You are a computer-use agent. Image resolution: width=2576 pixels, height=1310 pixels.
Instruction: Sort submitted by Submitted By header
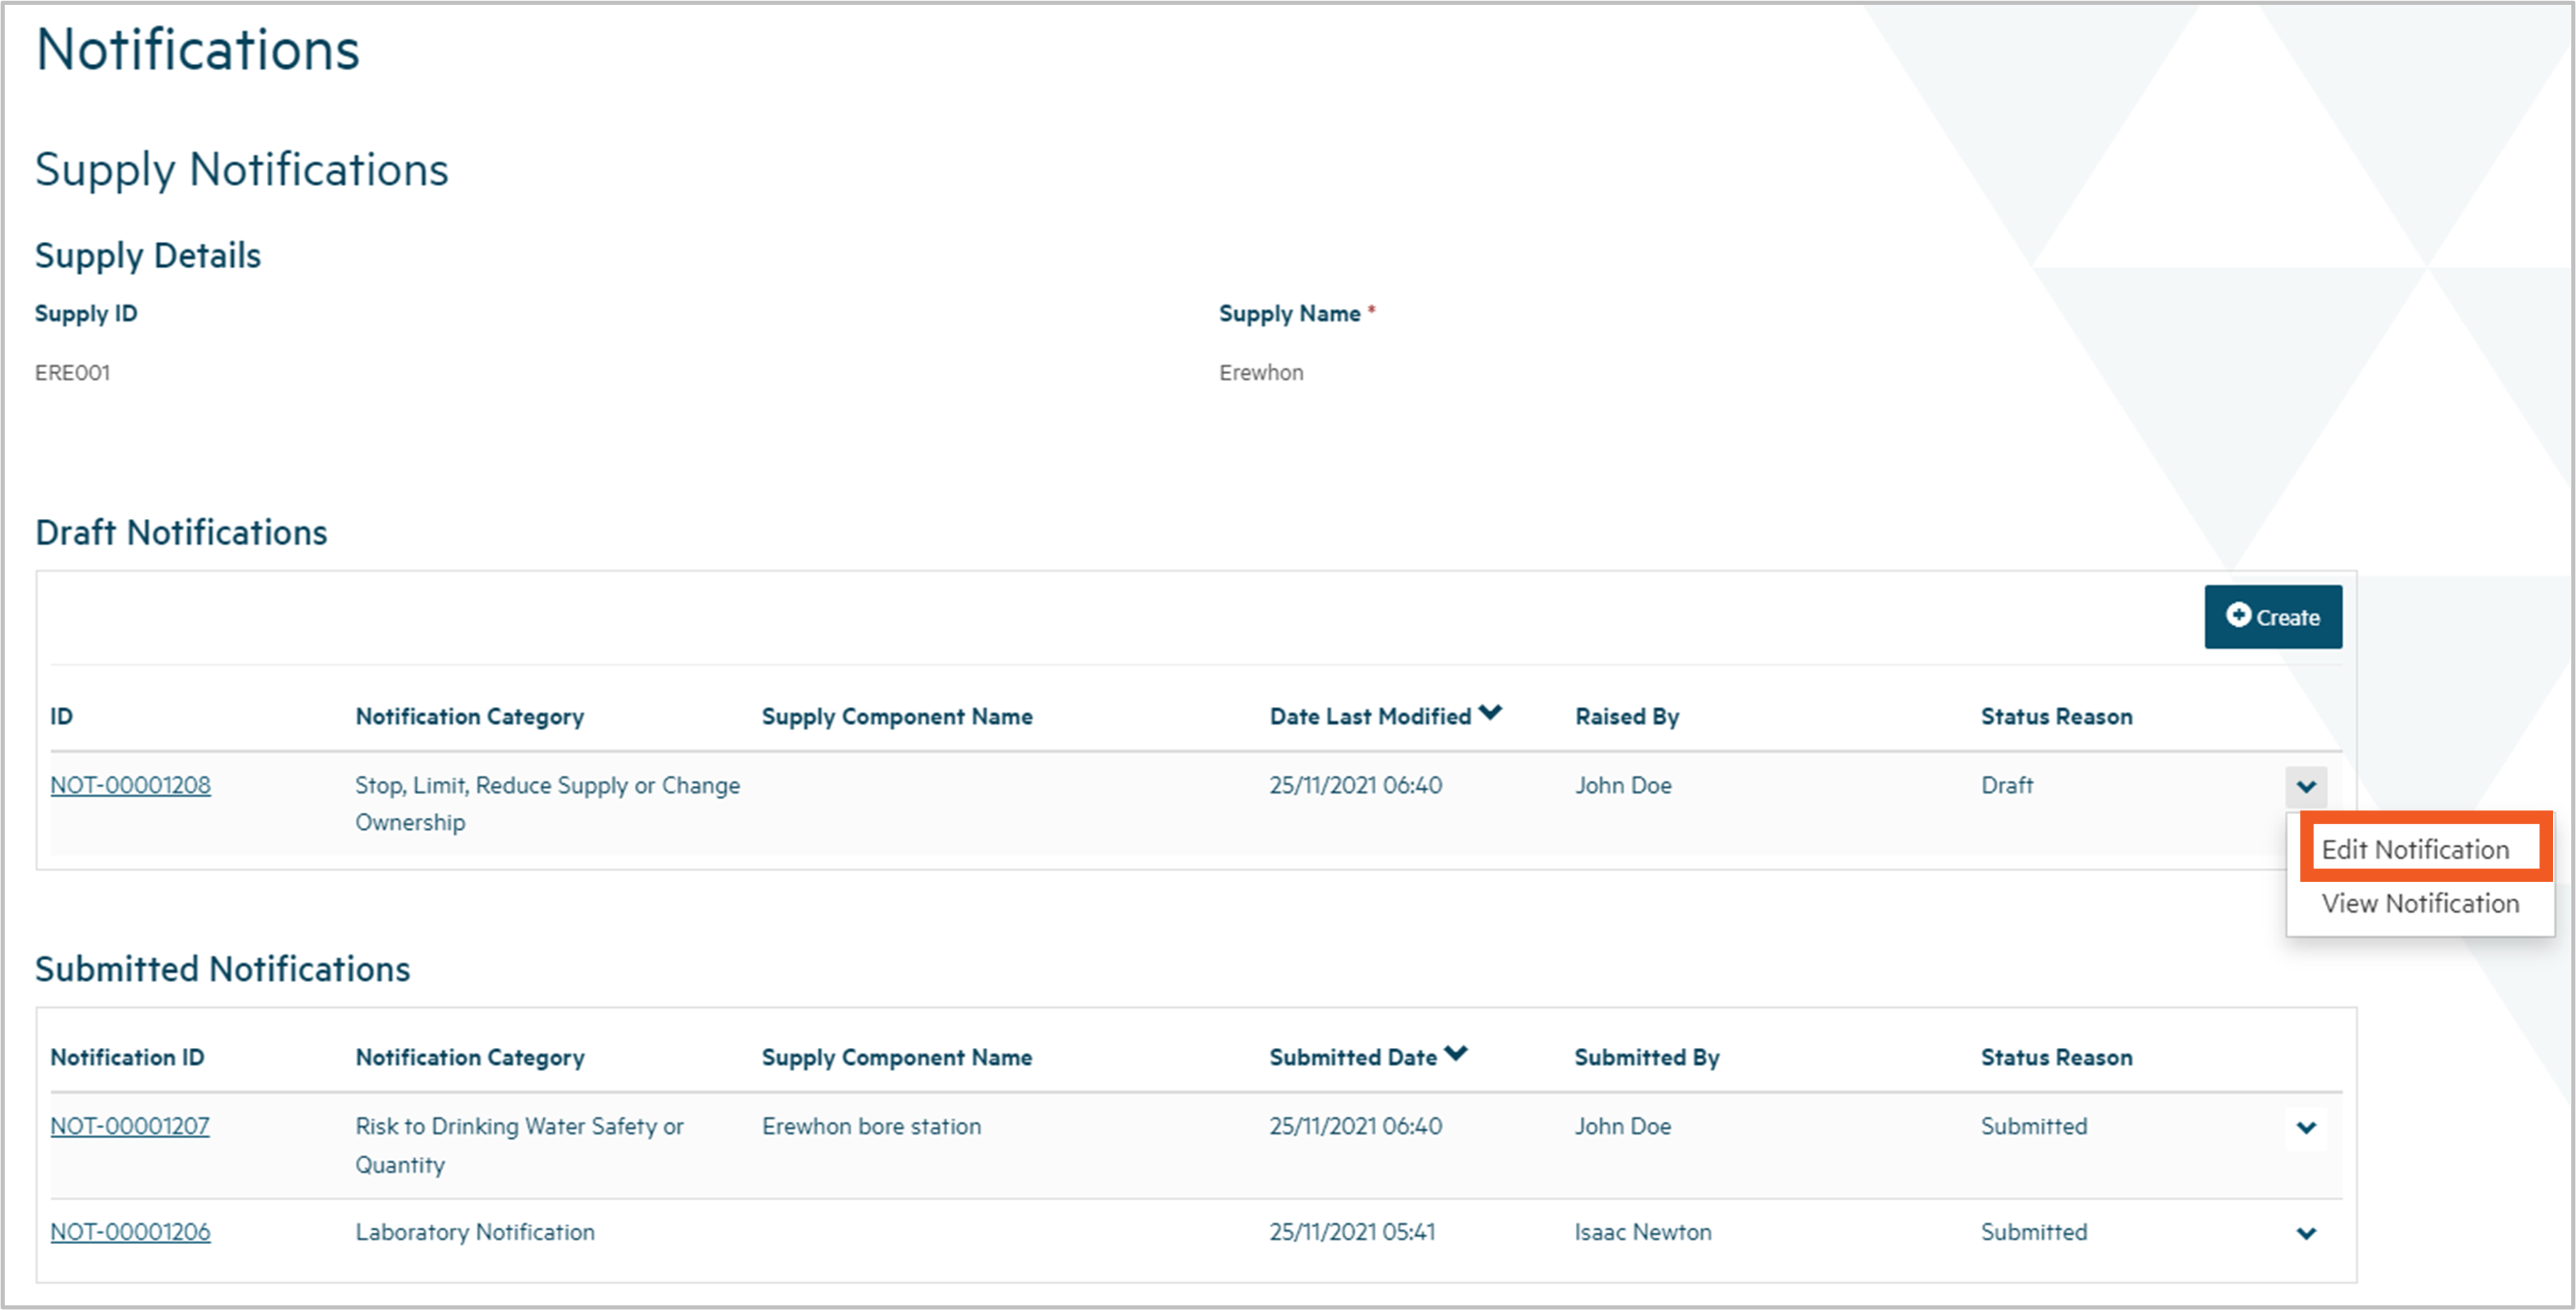pyautogui.click(x=1646, y=1057)
